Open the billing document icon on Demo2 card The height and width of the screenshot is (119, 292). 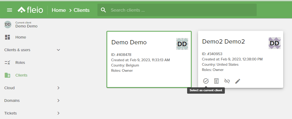(216, 81)
